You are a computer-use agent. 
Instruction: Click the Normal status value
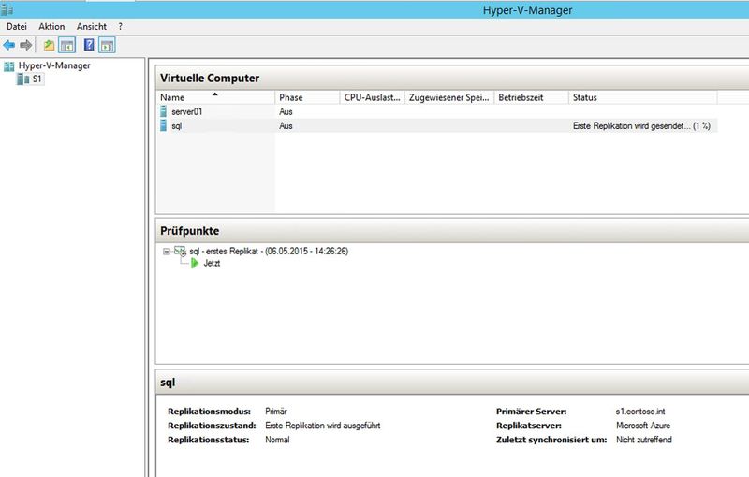pyautogui.click(x=277, y=440)
